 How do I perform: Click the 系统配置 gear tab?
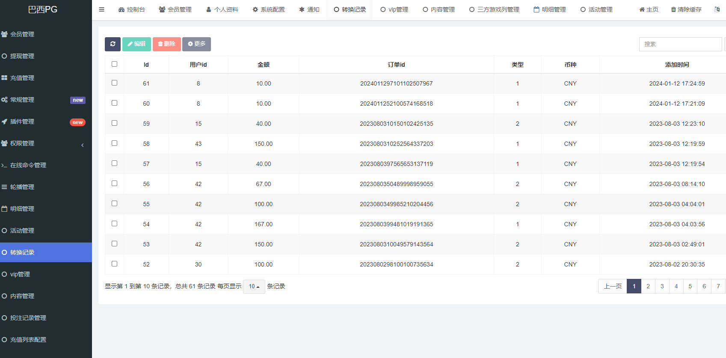[268, 9]
